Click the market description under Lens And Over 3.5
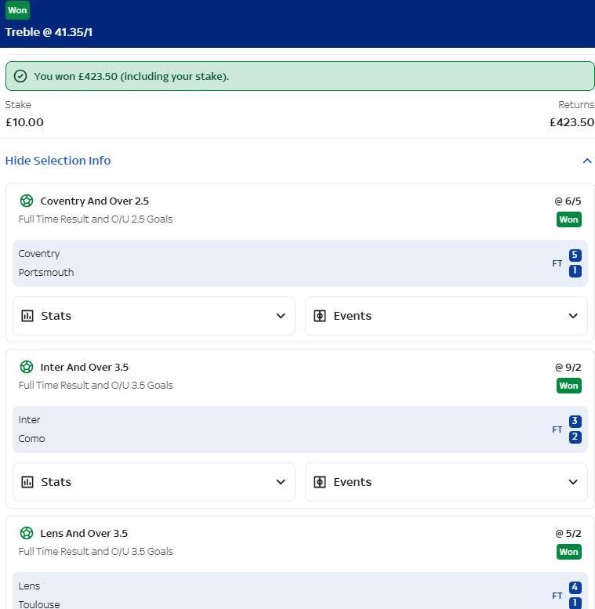 (96, 552)
